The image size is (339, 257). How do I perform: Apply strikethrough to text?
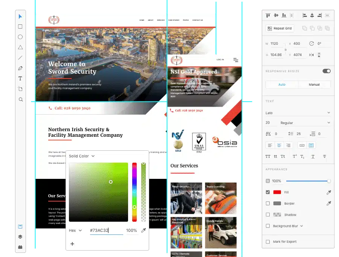tap(325, 157)
